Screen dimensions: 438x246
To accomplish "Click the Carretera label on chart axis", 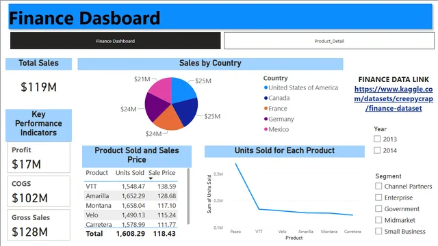I will click(x=352, y=232).
